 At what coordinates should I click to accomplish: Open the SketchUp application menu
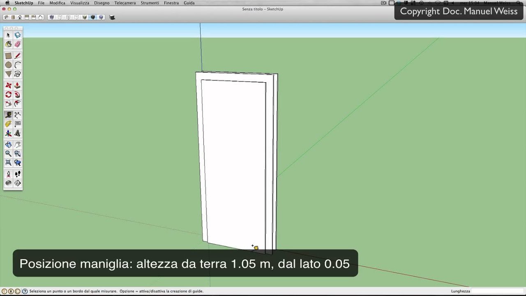pos(24,3)
